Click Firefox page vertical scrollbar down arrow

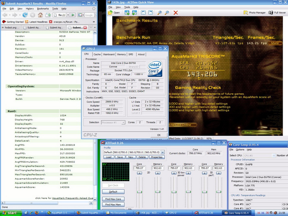tap(95, 199)
